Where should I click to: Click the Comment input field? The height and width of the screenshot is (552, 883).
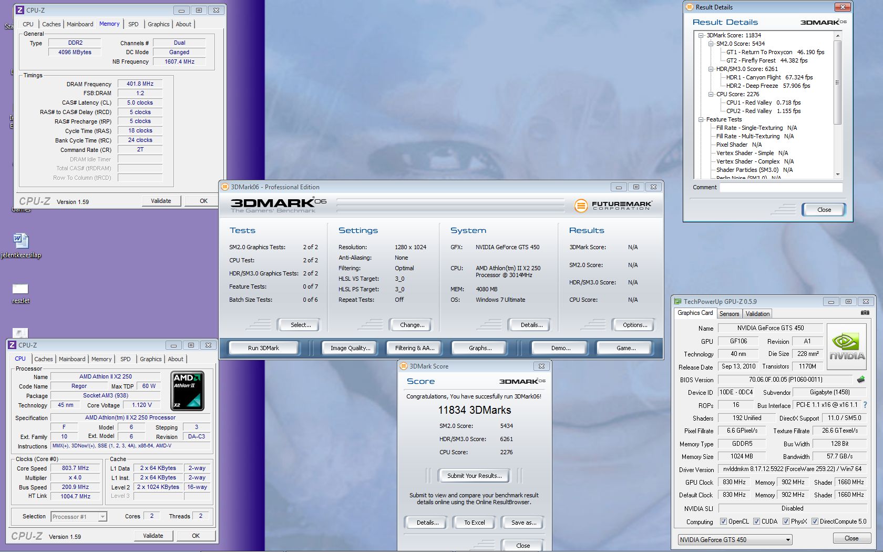coord(781,188)
